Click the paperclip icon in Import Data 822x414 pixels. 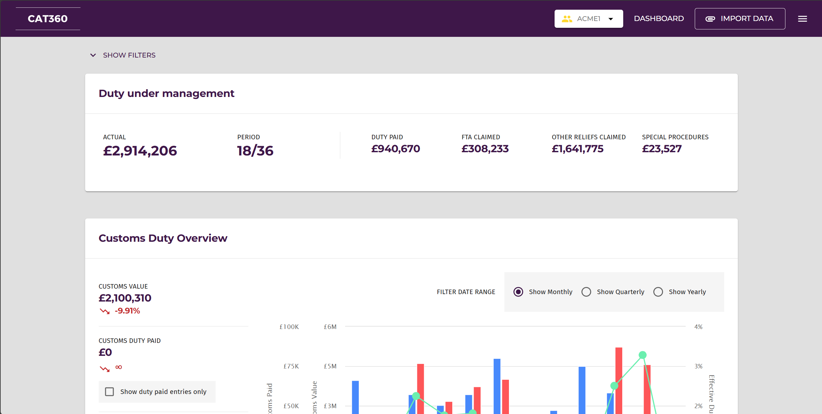(710, 19)
